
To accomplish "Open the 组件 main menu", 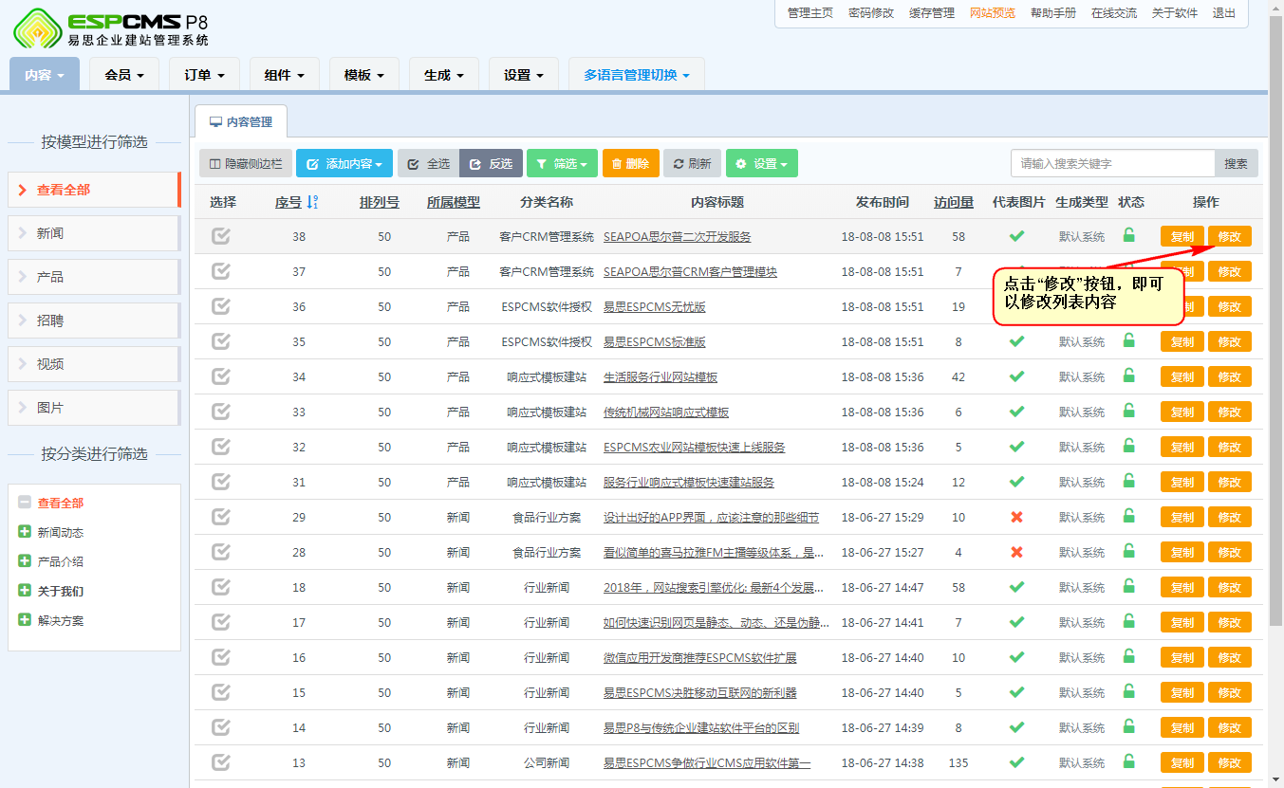I will tap(285, 75).
